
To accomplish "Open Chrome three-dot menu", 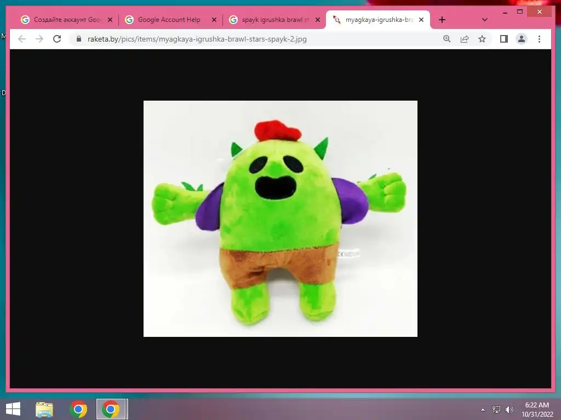I will pyautogui.click(x=539, y=39).
